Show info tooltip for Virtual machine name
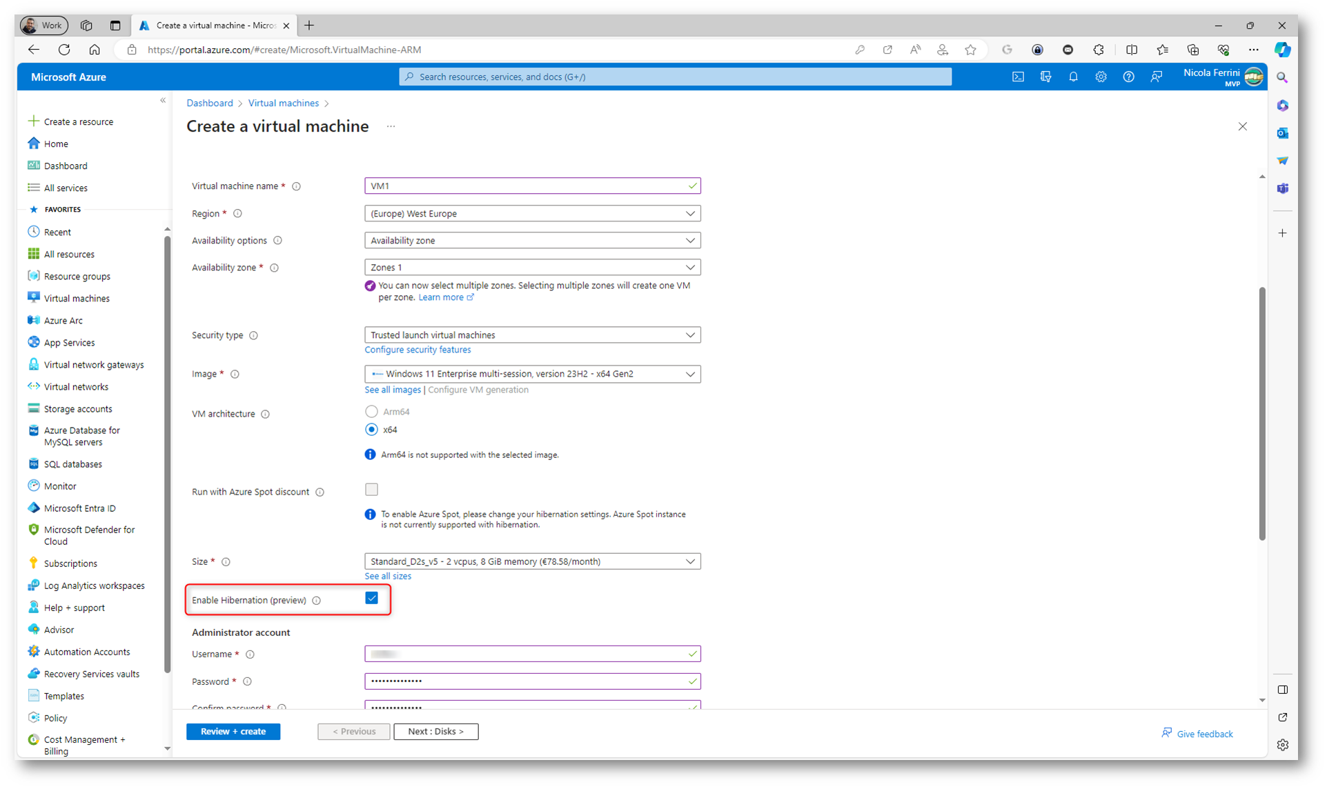 (296, 186)
